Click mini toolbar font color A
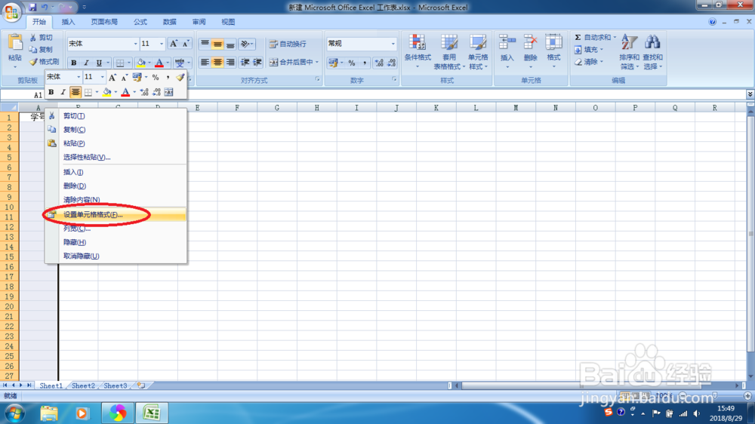 pyautogui.click(x=125, y=92)
